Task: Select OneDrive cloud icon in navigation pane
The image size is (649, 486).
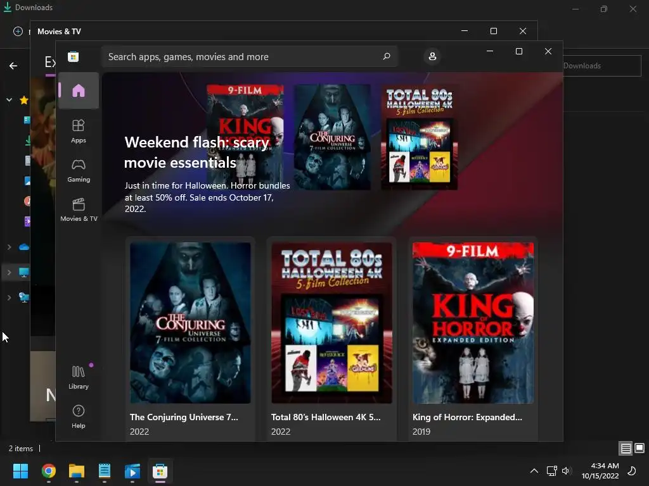Action: 24,247
